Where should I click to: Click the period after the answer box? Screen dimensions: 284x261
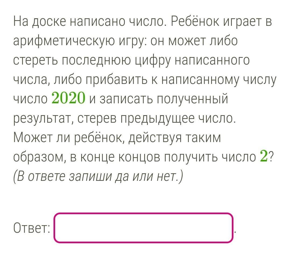click(x=235, y=232)
